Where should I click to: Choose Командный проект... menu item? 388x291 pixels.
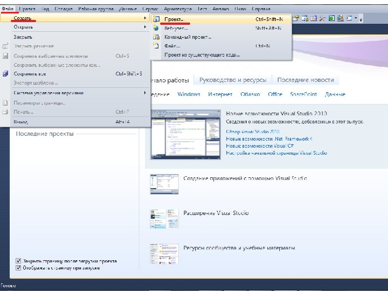(x=221, y=37)
